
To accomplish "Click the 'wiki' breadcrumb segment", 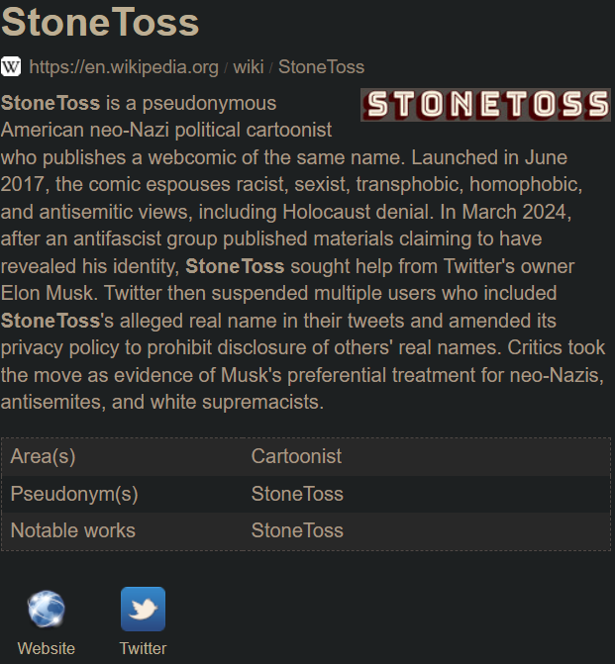I will pos(249,67).
